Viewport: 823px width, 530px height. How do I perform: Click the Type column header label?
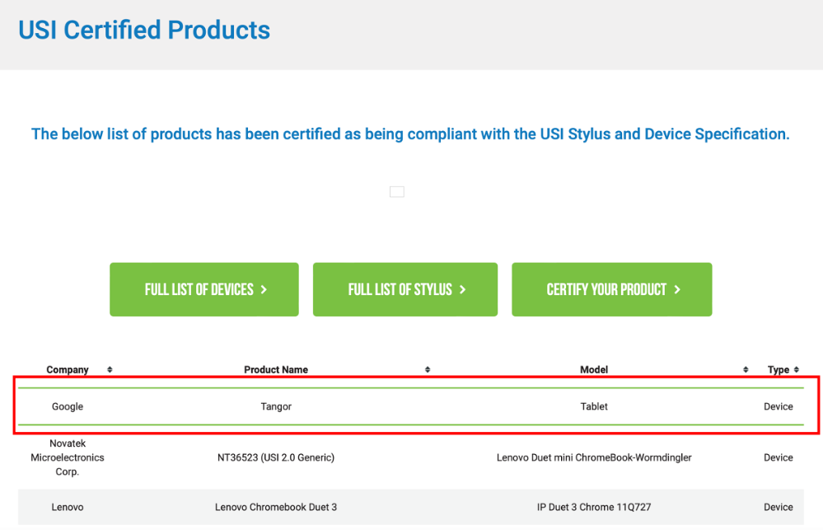778,370
